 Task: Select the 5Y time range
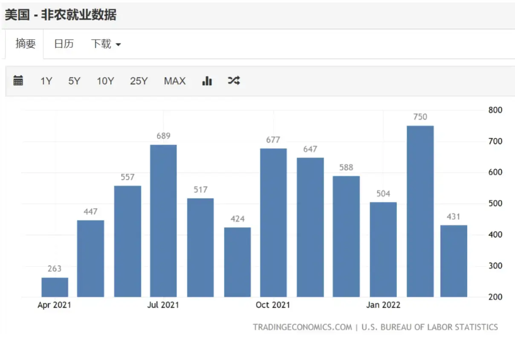tap(74, 81)
